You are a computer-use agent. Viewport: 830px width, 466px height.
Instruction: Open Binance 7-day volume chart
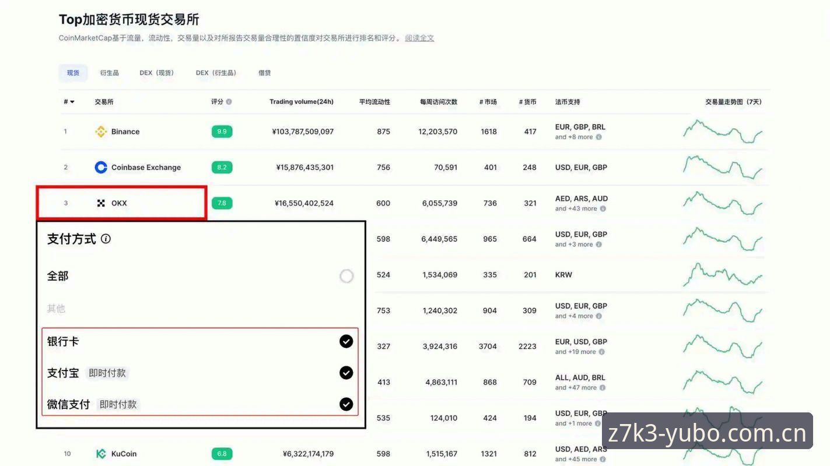(x=723, y=132)
